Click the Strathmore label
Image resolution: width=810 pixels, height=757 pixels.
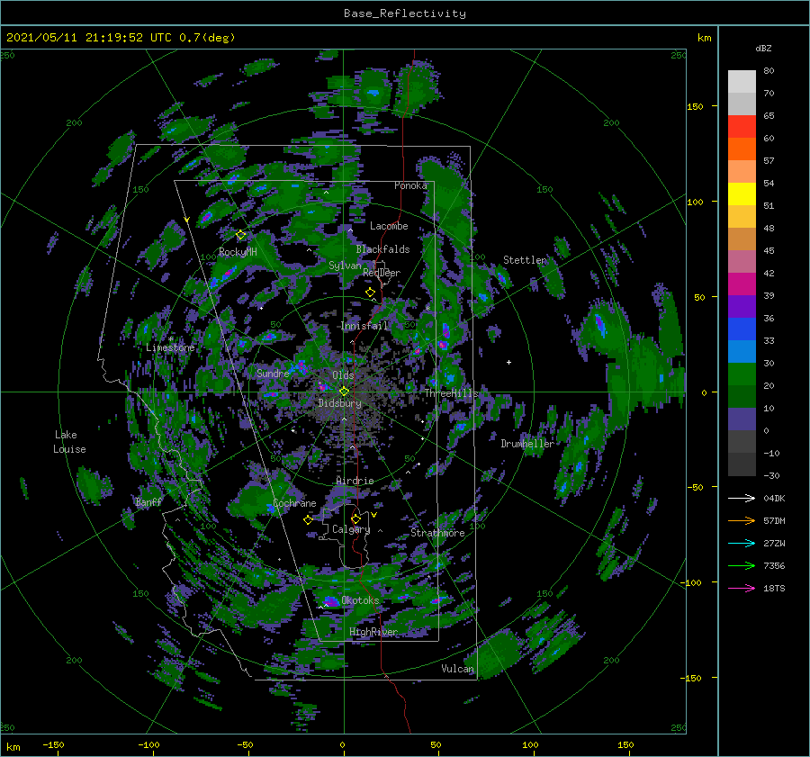(x=437, y=532)
